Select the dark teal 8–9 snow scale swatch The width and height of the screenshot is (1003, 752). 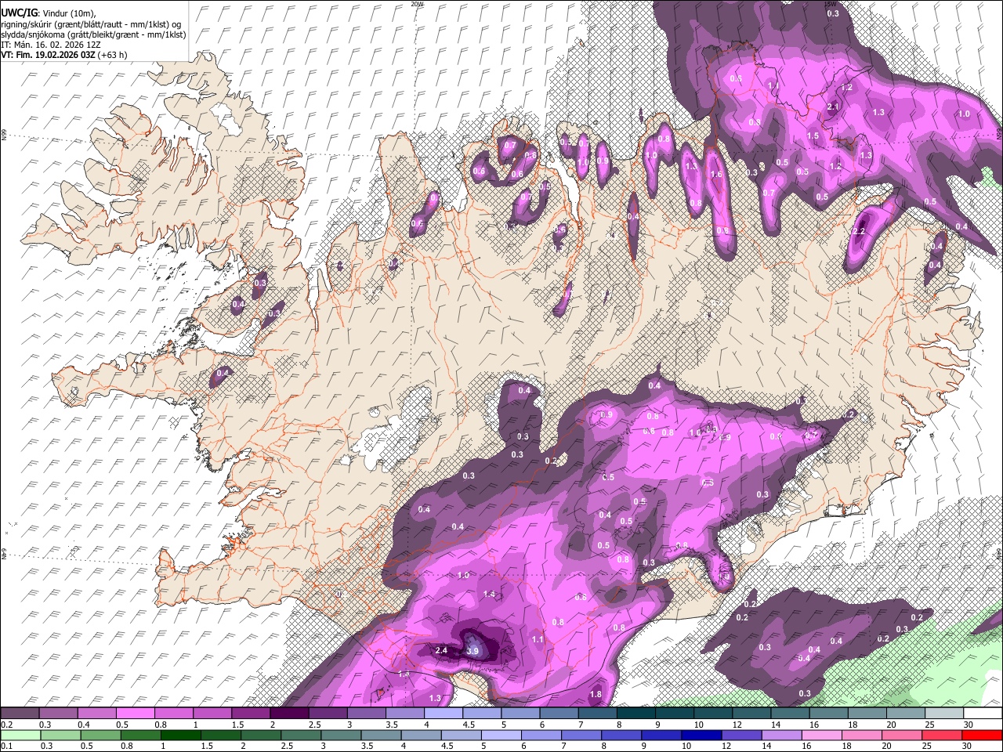(635, 714)
